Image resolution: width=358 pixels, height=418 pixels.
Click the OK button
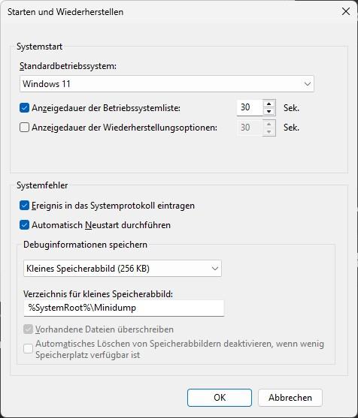[220, 398]
